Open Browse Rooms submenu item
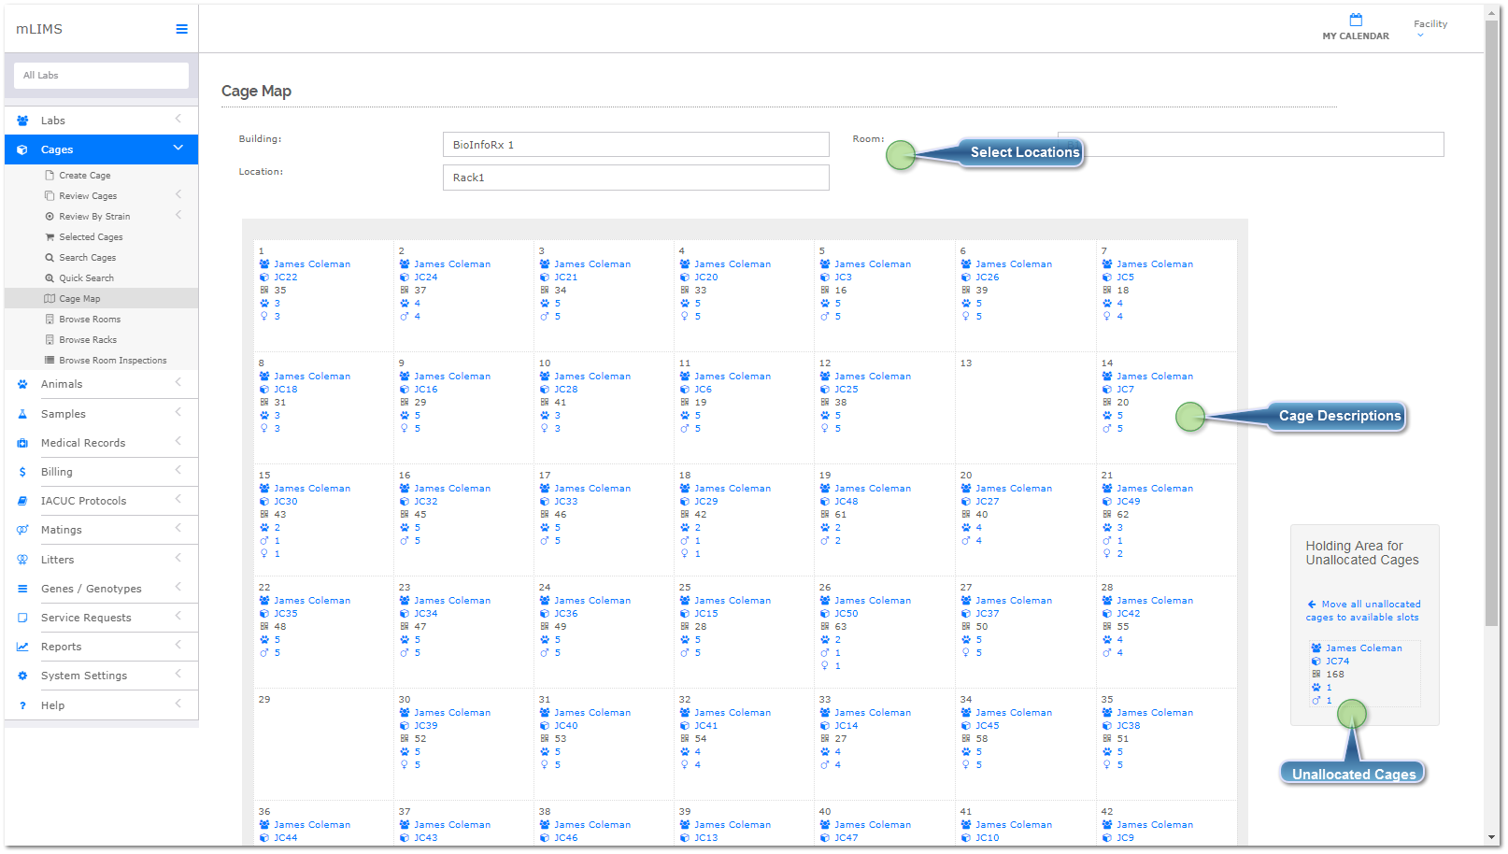 click(90, 320)
